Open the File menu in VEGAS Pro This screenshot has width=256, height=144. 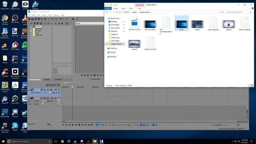(x=29, y=15)
